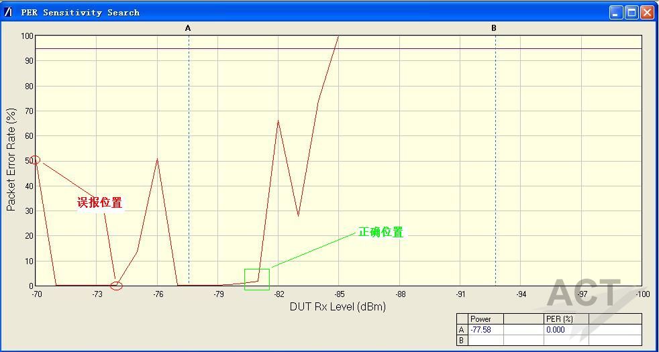The width and height of the screenshot is (659, 352).
Task: Click the green 正确位置 annotation label
Action: click(x=381, y=232)
